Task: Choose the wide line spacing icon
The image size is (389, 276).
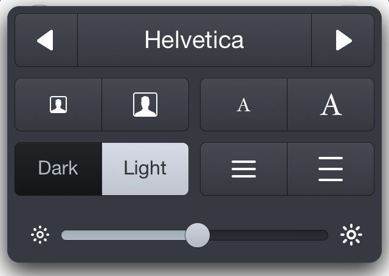Action: click(331, 168)
